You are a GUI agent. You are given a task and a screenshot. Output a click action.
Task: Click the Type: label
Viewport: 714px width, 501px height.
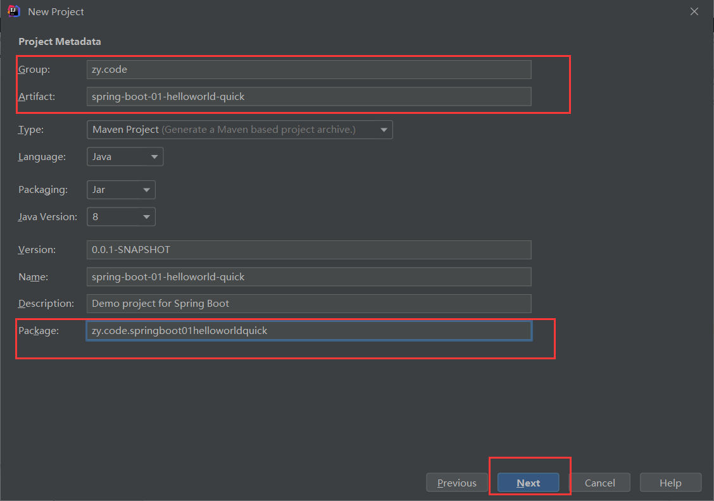coord(31,130)
